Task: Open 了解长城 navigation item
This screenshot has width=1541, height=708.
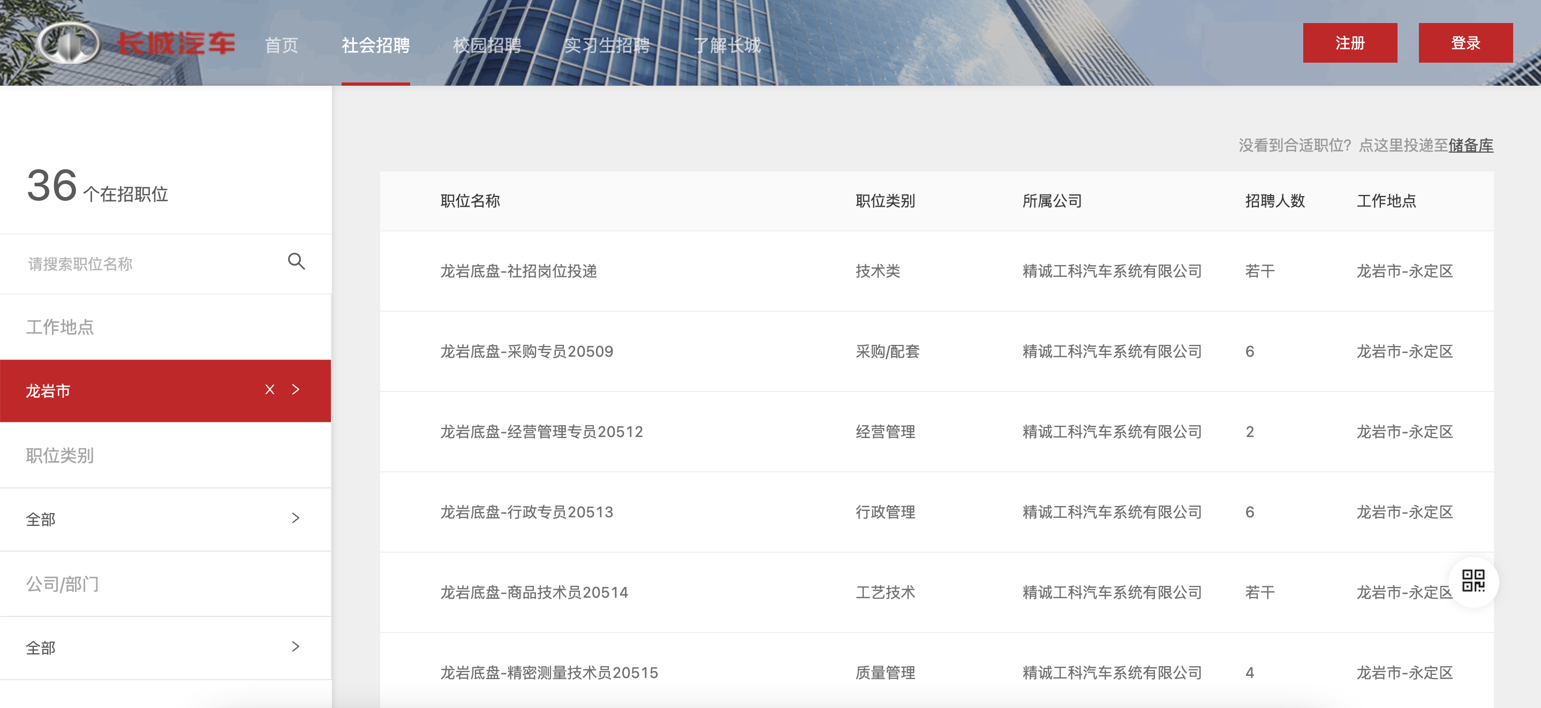Action: pyautogui.click(x=727, y=45)
